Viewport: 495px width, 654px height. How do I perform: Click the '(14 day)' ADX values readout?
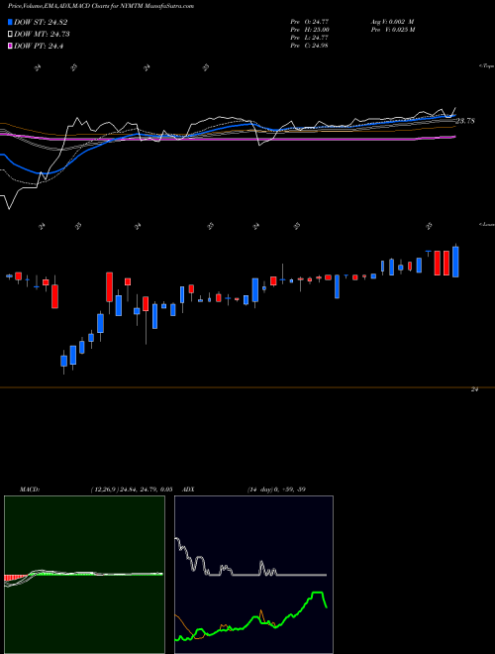coord(276,490)
